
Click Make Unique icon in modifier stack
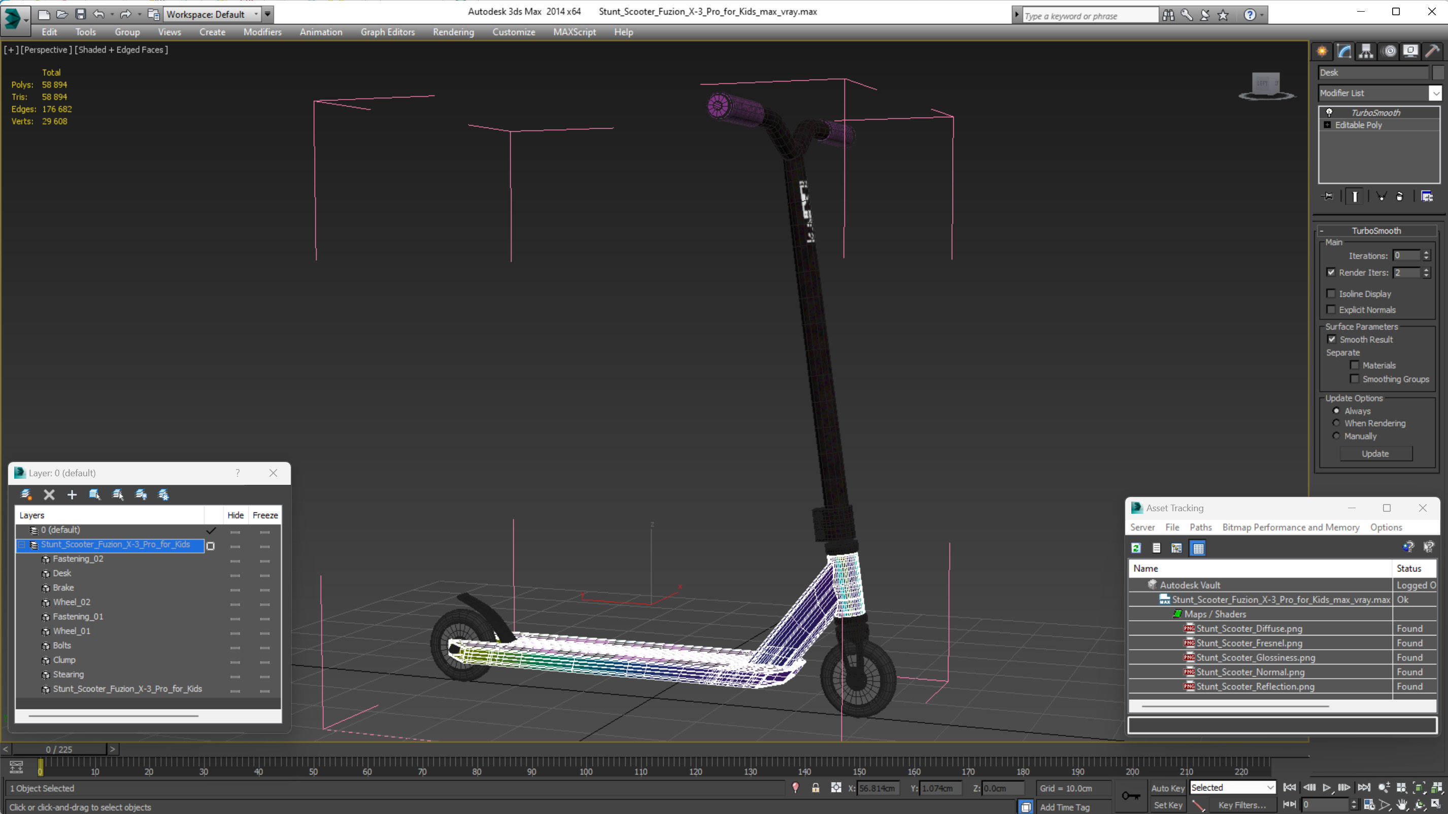click(x=1381, y=196)
